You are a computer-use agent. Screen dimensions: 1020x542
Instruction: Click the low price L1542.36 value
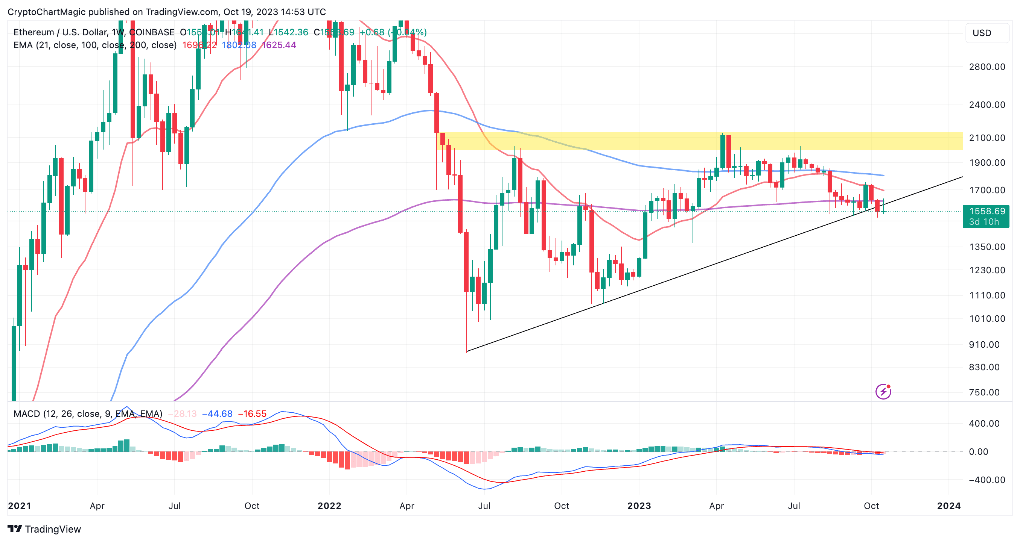click(288, 32)
